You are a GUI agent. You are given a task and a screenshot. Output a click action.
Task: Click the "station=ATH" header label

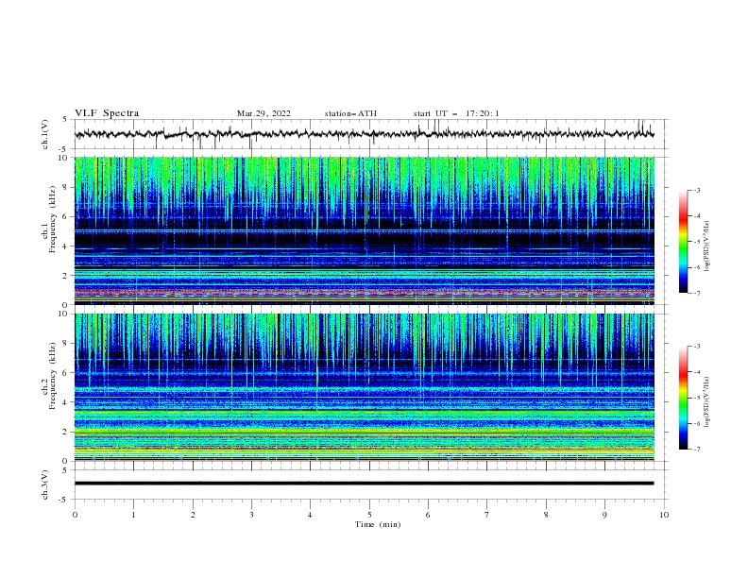click(x=350, y=113)
